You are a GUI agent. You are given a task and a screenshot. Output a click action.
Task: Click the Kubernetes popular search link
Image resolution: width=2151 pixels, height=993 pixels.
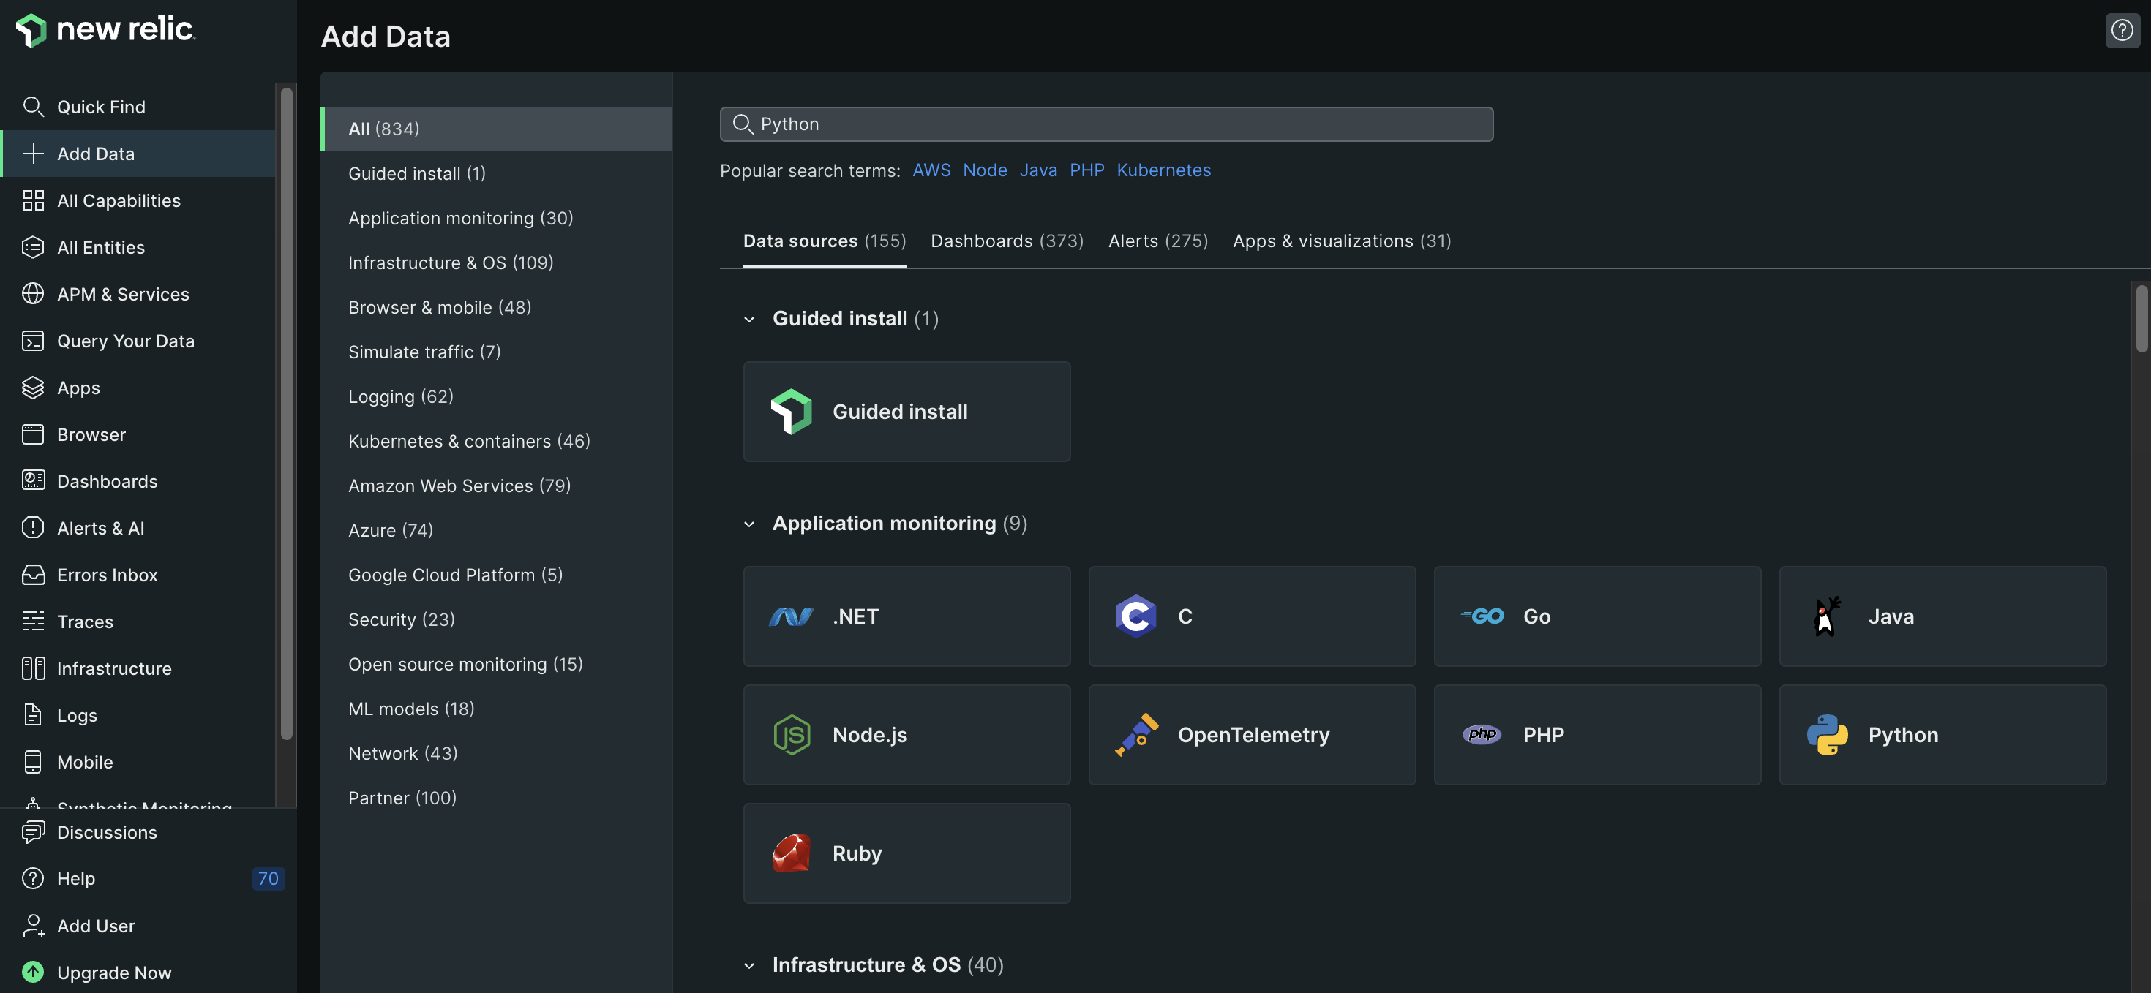click(x=1163, y=170)
